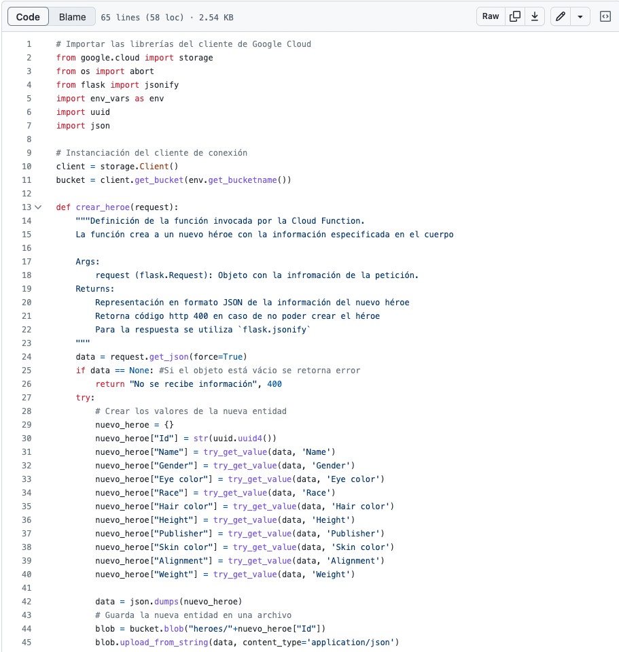Select line number 1
619x652 pixels.
coord(29,44)
